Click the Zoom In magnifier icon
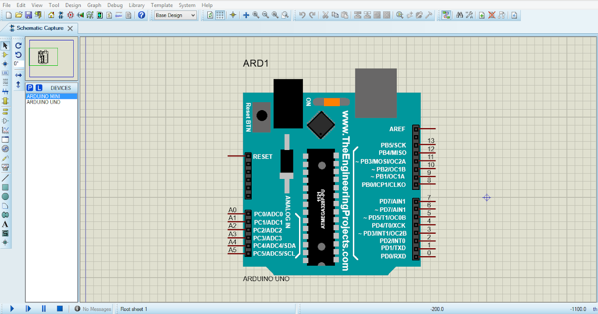Screen dimensions: 598x314 pyautogui.click(x=256, y=15)
